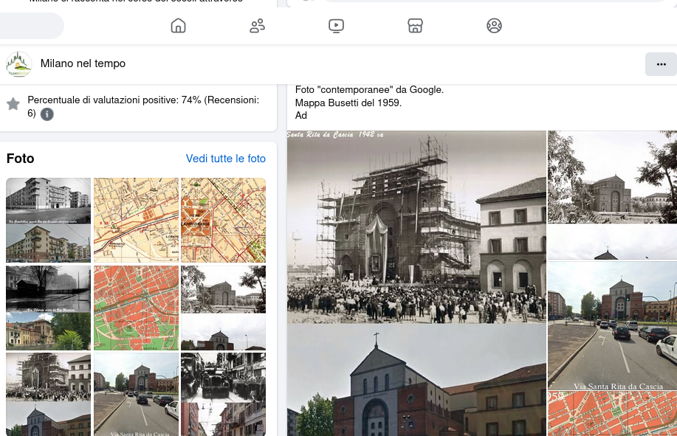Viewport: 677px width, 436px height.
Task: Open the three-dots page options menu
Action: (x=660, y=64)
